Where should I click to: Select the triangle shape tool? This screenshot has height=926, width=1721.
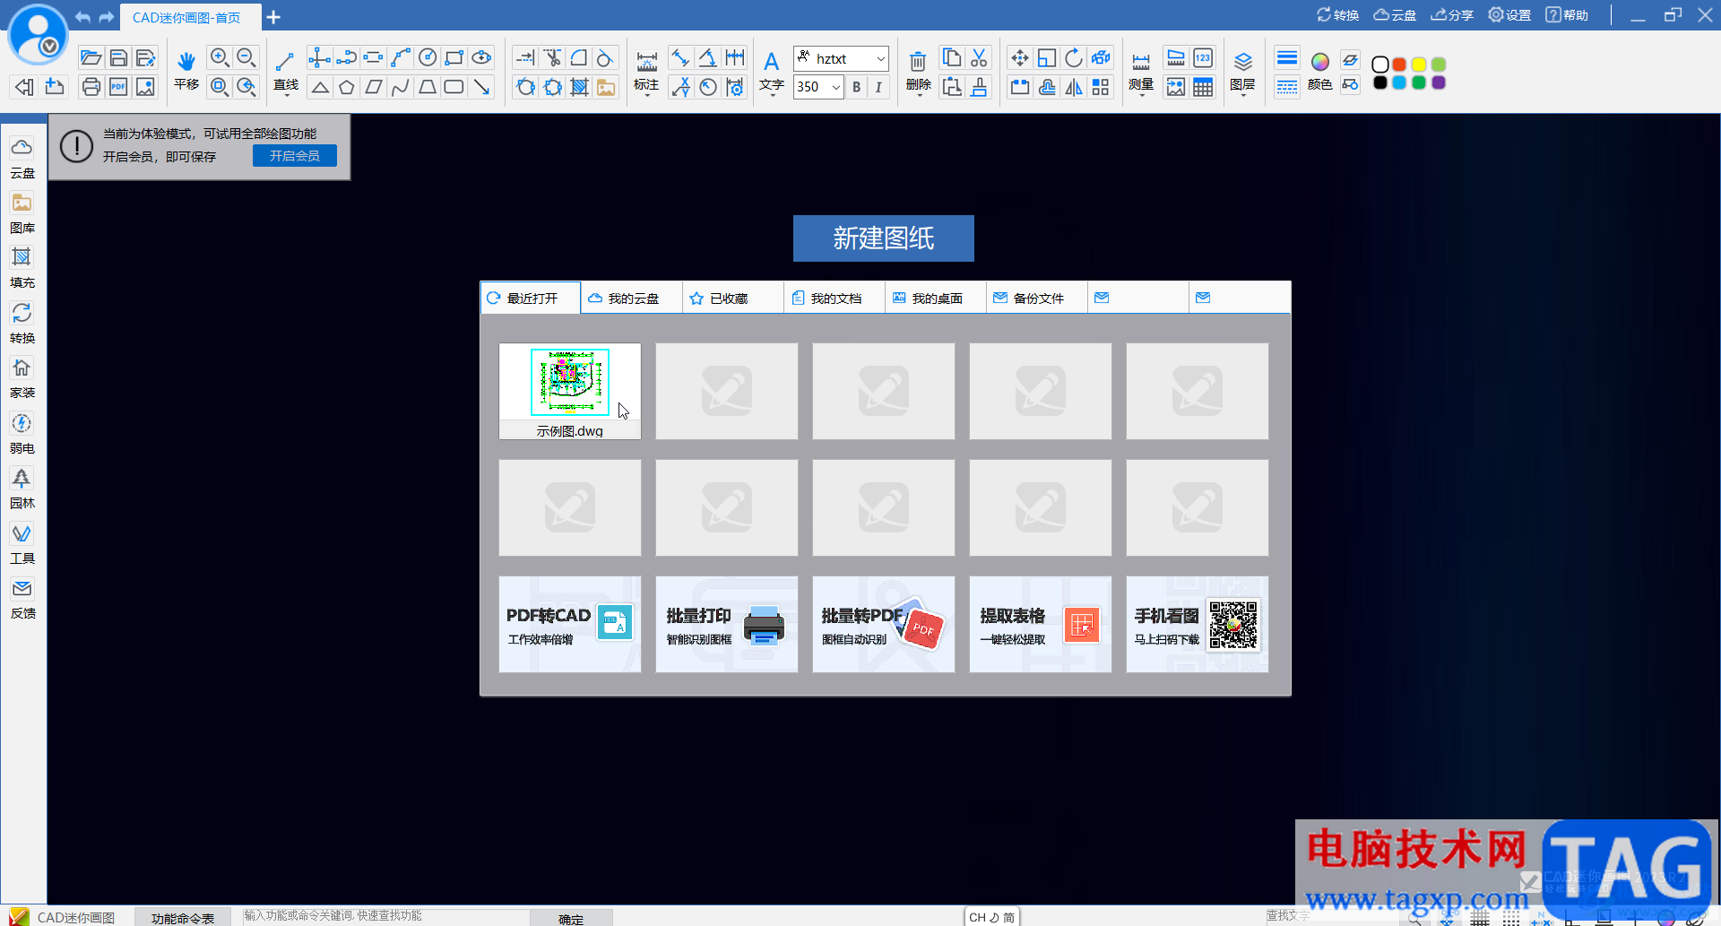320,87
